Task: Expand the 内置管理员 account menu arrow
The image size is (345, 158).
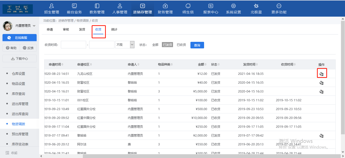Action: [34, 26]
